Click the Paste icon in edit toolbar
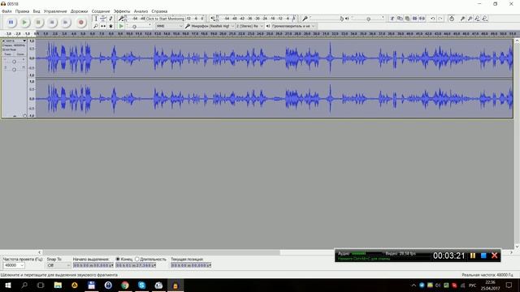Screen dimensions: 520x292 (407, 19)
